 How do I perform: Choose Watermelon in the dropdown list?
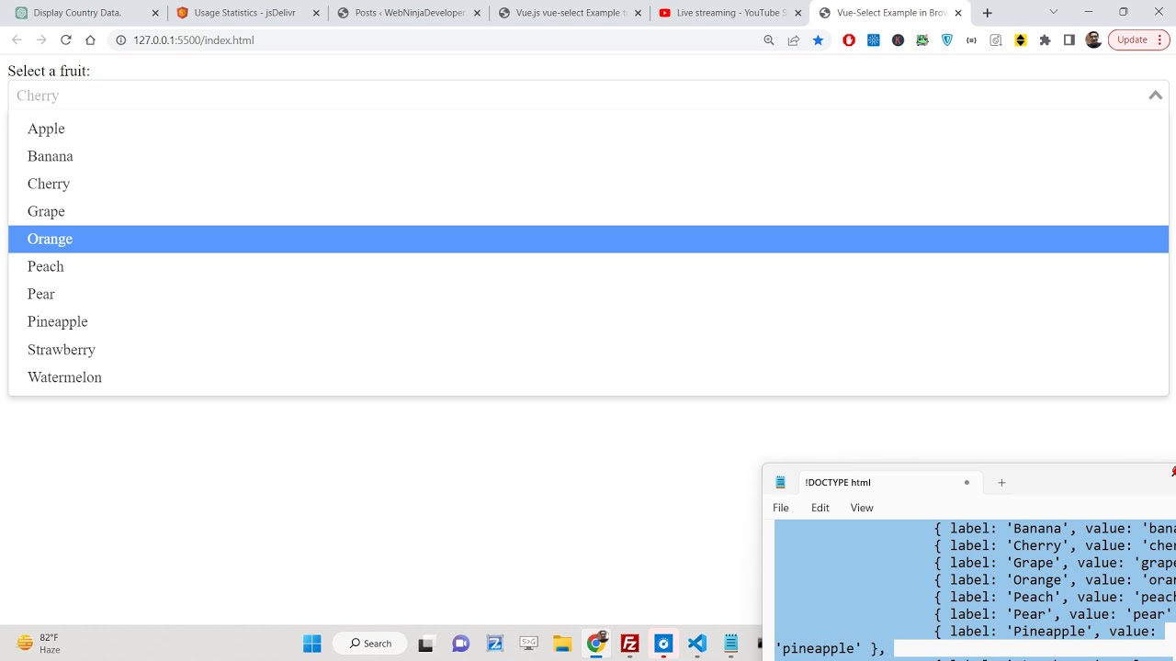pyautogui.click(x=64, y=377)
